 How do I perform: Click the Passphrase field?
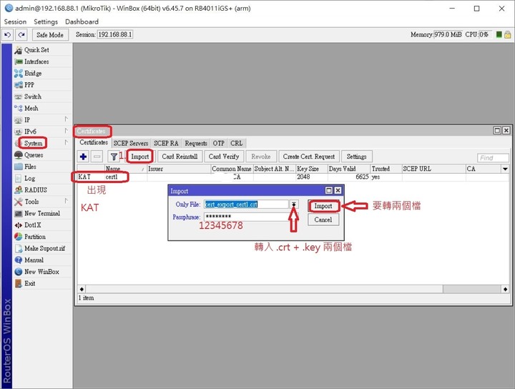[251, 217]
